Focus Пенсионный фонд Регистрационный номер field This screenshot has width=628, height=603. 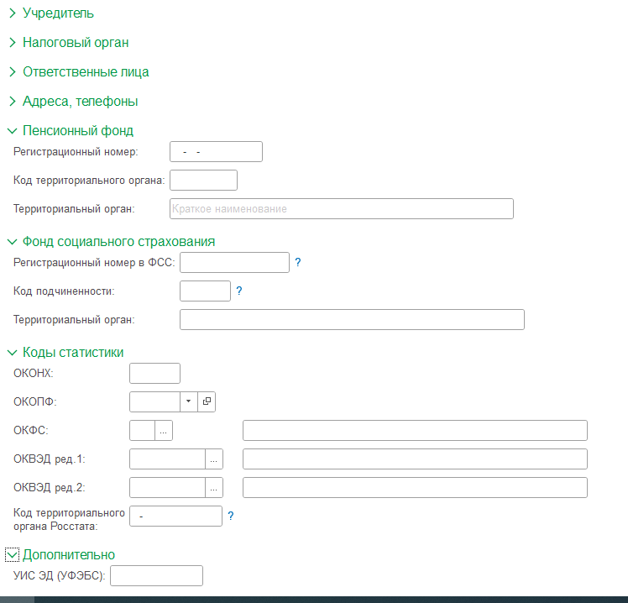(217, 151)
